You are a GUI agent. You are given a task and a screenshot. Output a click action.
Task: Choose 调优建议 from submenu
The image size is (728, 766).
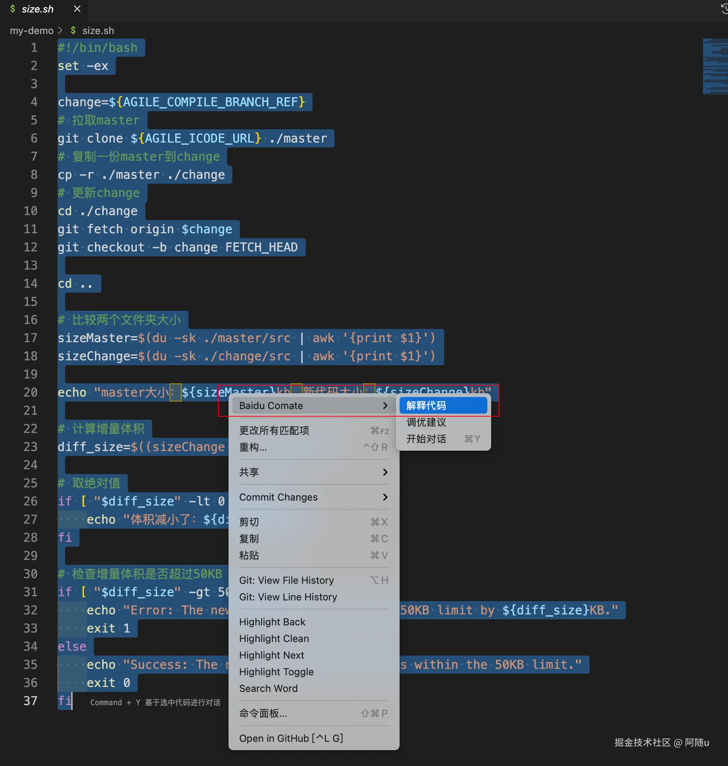click(x=426, y=422)
